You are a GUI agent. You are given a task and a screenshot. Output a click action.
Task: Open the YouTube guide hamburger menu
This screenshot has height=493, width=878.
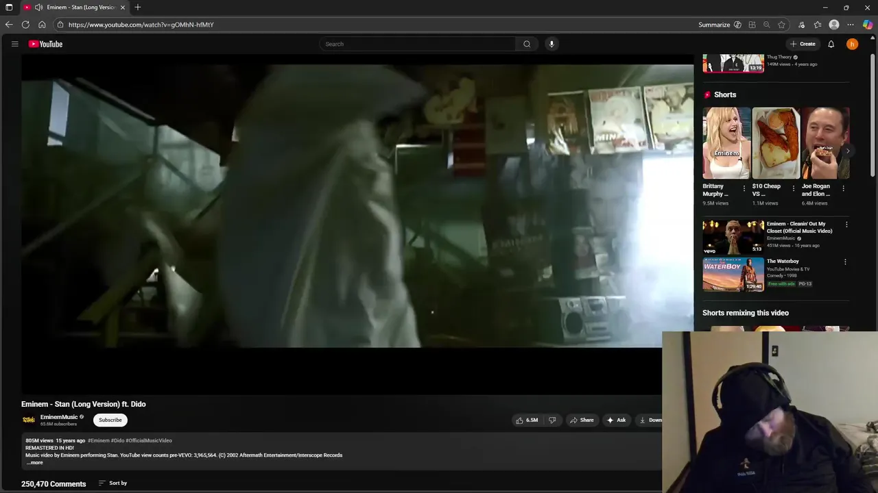coord(14,44)
